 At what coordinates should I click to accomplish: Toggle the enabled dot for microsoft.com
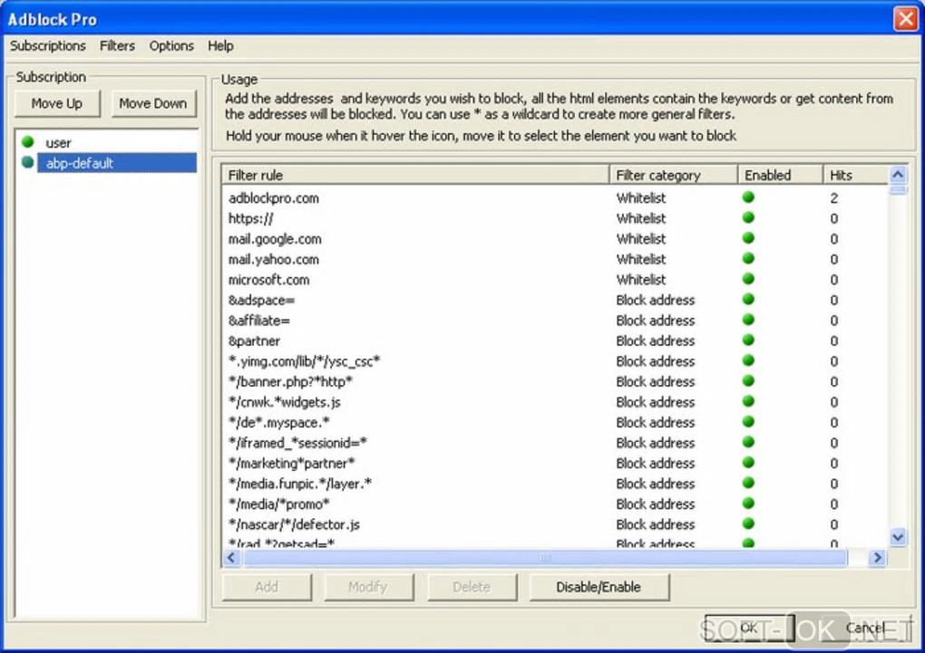coord(748,279)
